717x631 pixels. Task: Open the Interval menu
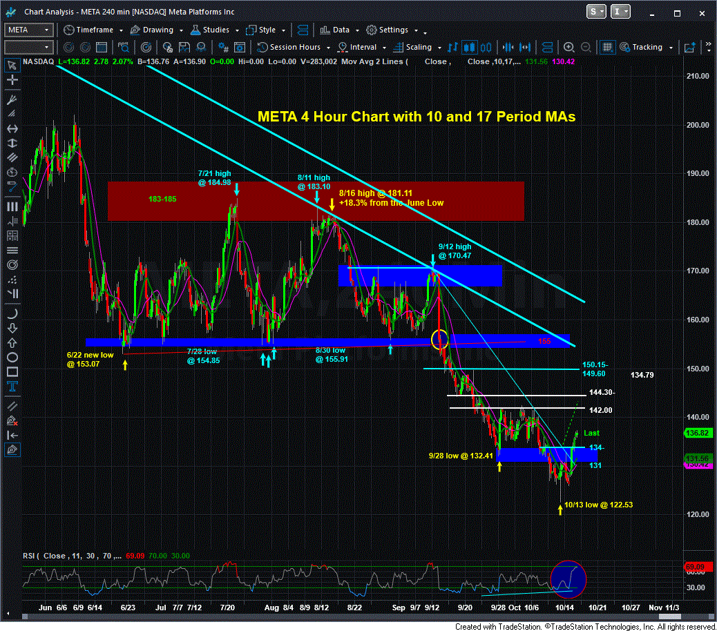point(362,47)
